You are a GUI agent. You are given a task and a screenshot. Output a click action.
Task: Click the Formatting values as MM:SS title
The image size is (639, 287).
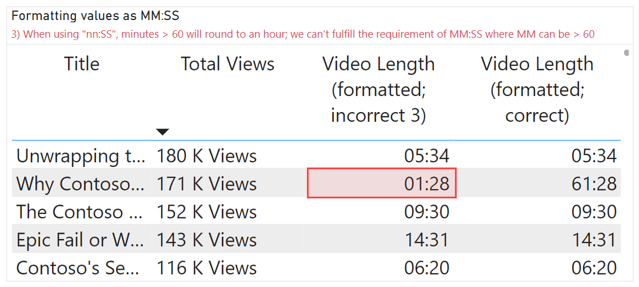95,16
